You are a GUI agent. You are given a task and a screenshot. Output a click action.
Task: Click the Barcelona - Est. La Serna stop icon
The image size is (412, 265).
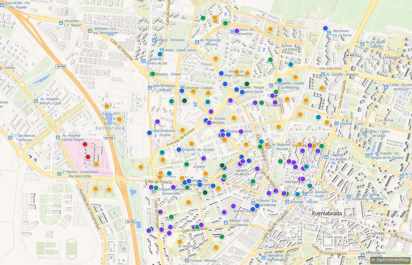click(x=329, y=33)
